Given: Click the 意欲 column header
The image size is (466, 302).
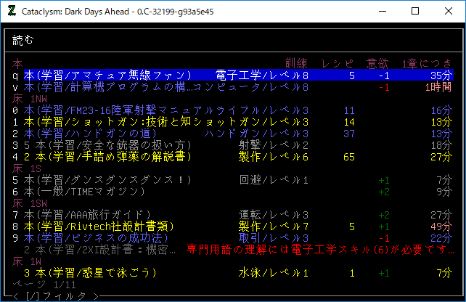Looking at the screenshot, I should [x=377, y=63].
